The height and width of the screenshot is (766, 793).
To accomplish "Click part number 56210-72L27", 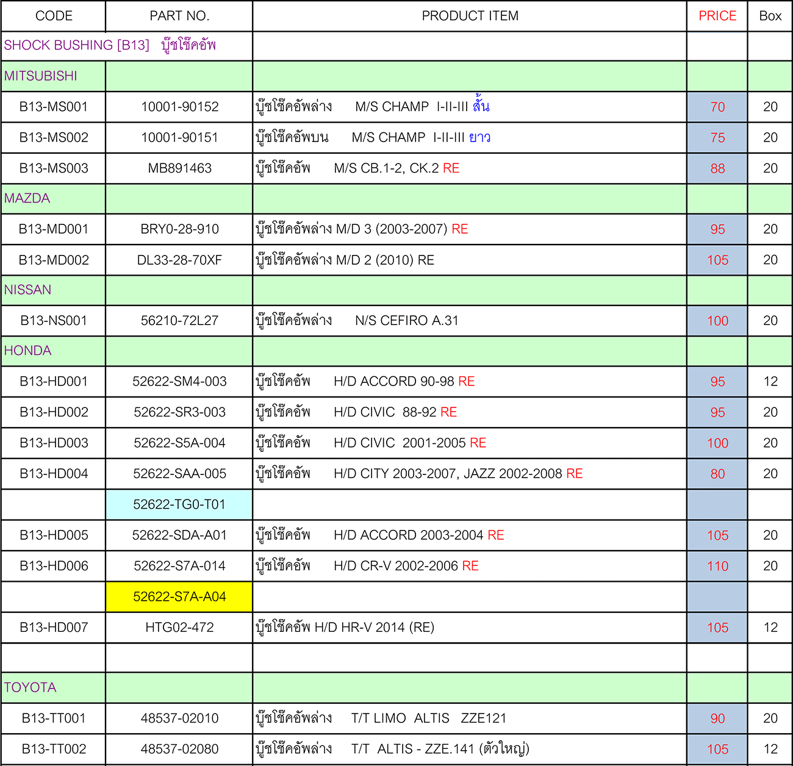I will pos(179,320).
